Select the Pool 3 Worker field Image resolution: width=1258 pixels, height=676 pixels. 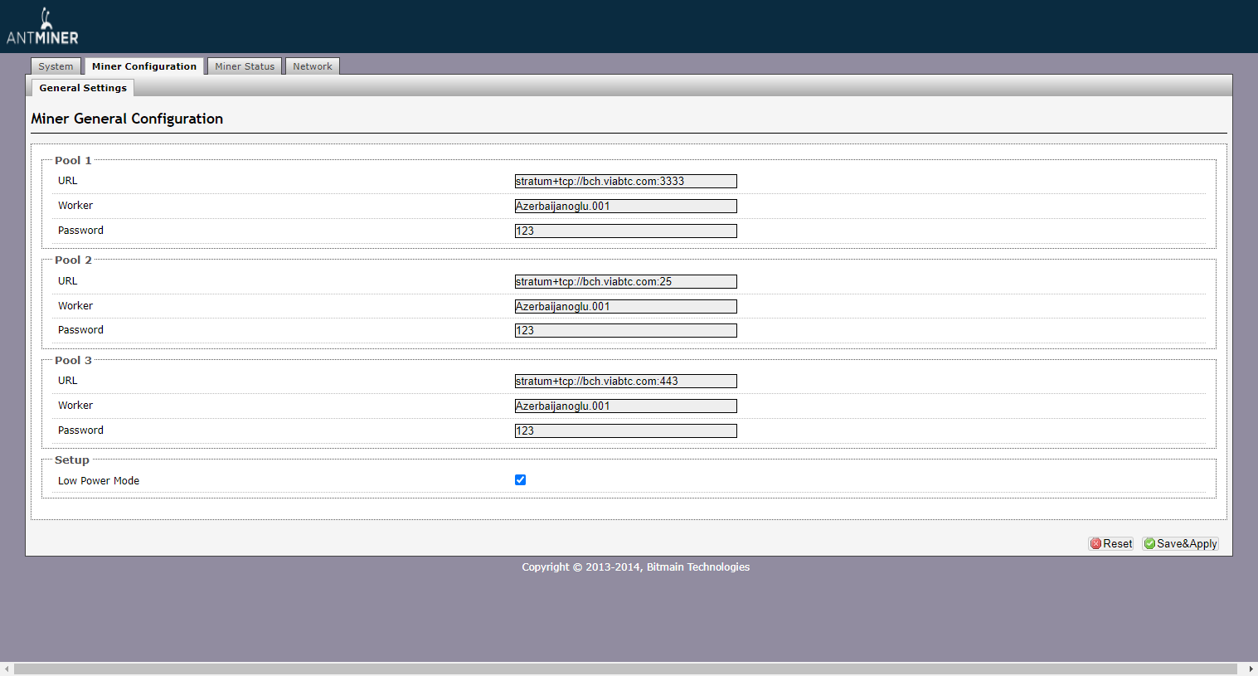625,406
